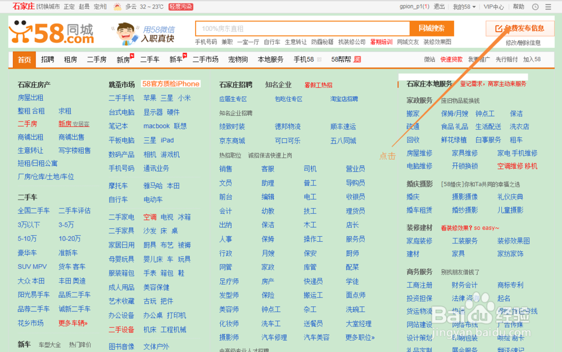Click 58官方质检iPhone promo link
562x352 pixels.
click(171, 84)
